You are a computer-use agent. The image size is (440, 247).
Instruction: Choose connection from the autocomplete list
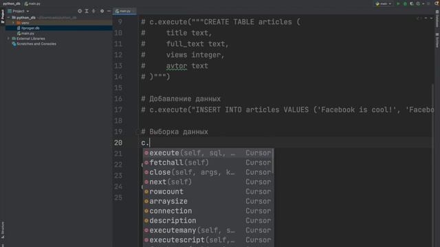coord(208,211)
